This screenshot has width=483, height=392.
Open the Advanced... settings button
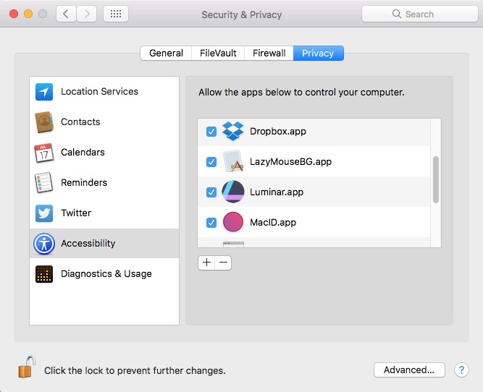point(409,370)
